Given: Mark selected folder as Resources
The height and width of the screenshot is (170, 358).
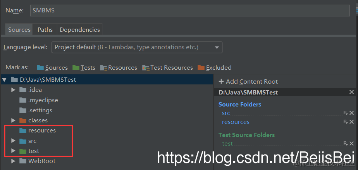Looking at the screenshot, I should pos(119,68).
